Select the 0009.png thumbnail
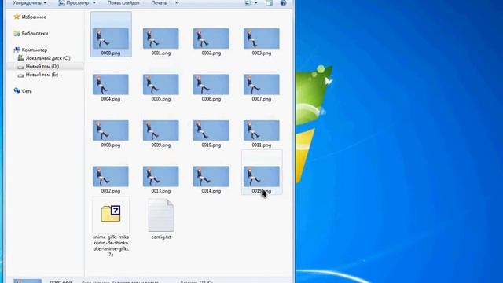The height and width of the screenshot is (283, 503). click(160, 130)
